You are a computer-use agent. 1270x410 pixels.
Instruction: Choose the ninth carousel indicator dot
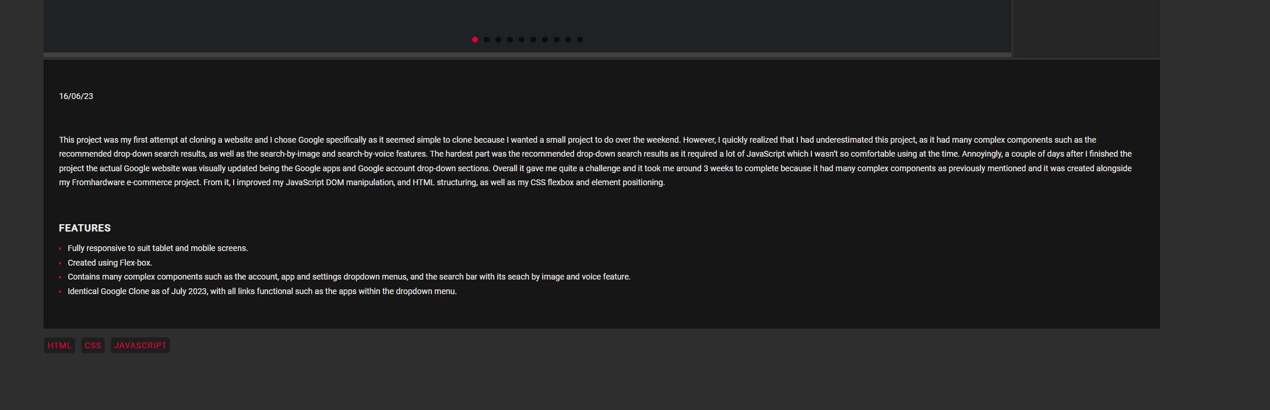pos(568,40)
